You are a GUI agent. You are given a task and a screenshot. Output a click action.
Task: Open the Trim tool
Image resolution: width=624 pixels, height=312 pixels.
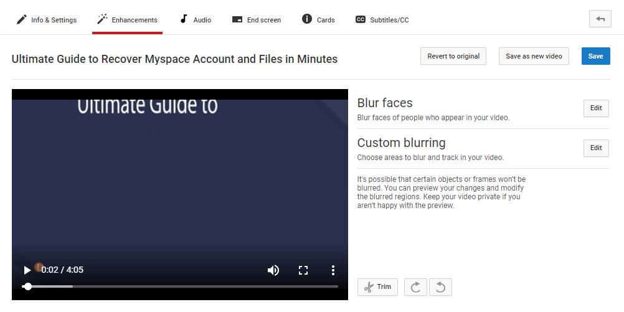point(377,287)
